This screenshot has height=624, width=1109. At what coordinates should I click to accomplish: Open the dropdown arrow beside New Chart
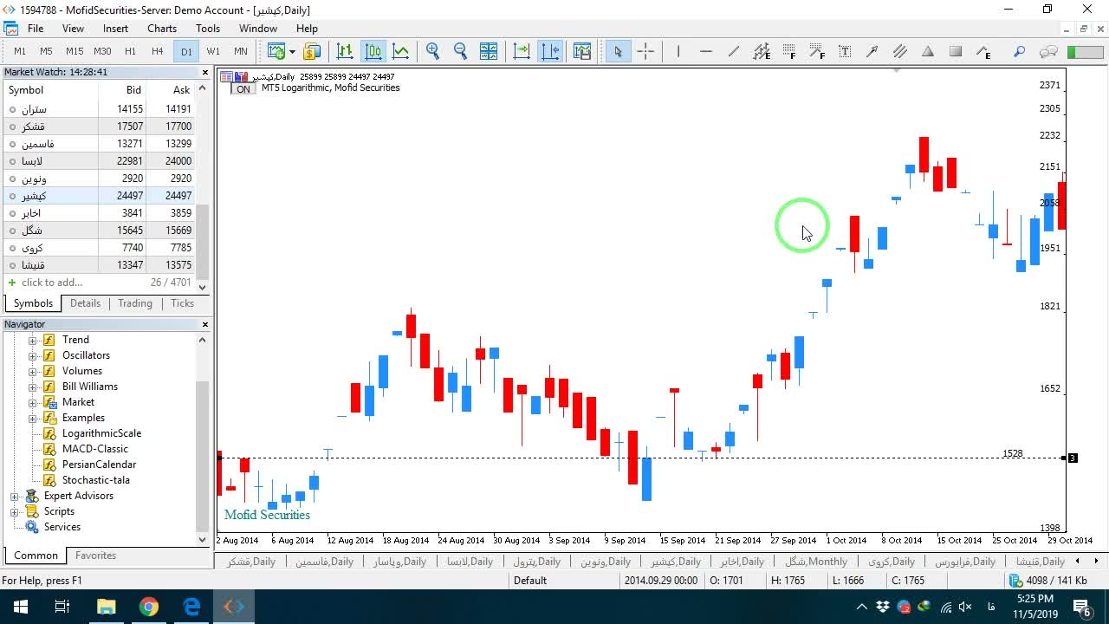290,51
